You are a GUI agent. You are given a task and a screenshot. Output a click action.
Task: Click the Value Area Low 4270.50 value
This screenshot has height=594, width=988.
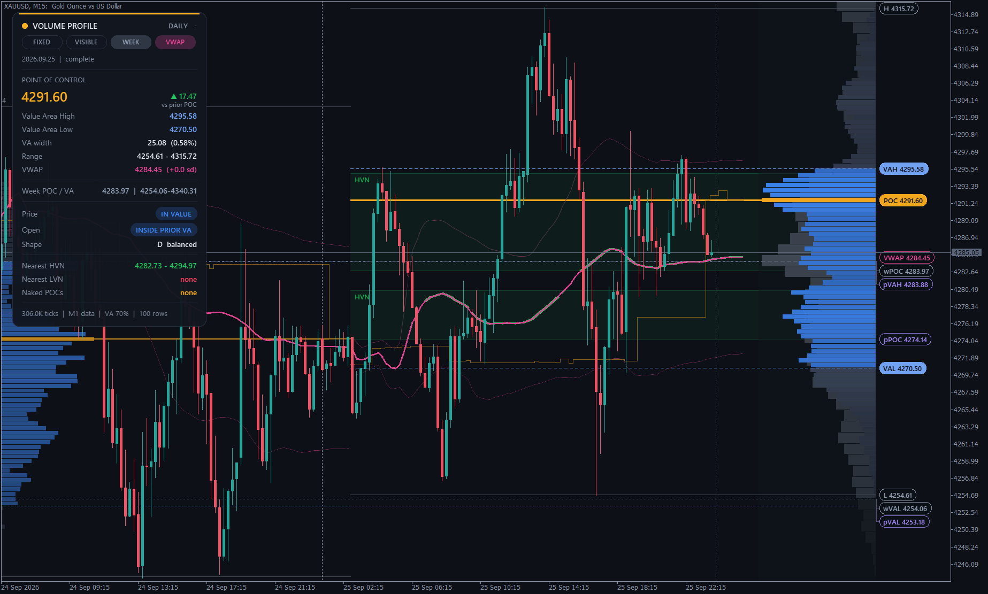pos(183,129)
